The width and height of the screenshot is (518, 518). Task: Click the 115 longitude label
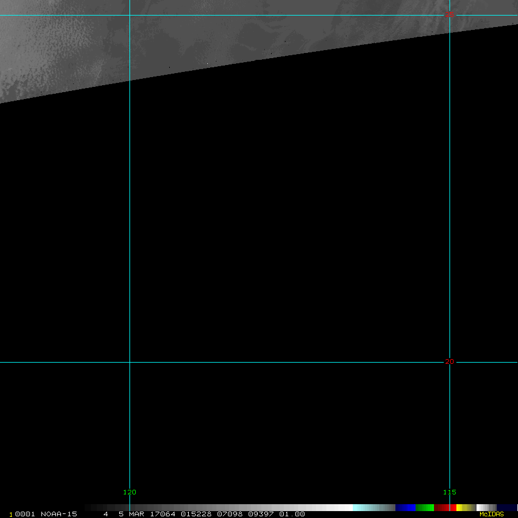coord(450,492)
